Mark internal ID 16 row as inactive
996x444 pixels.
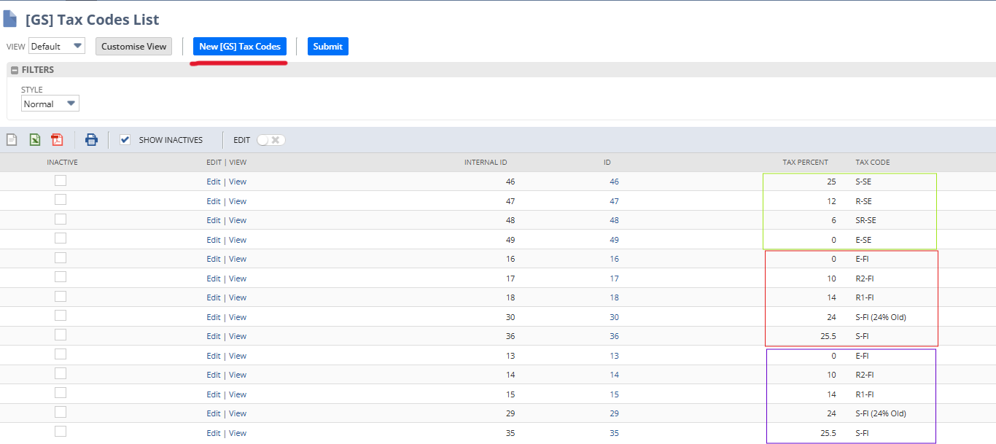(x=61, y=258)
